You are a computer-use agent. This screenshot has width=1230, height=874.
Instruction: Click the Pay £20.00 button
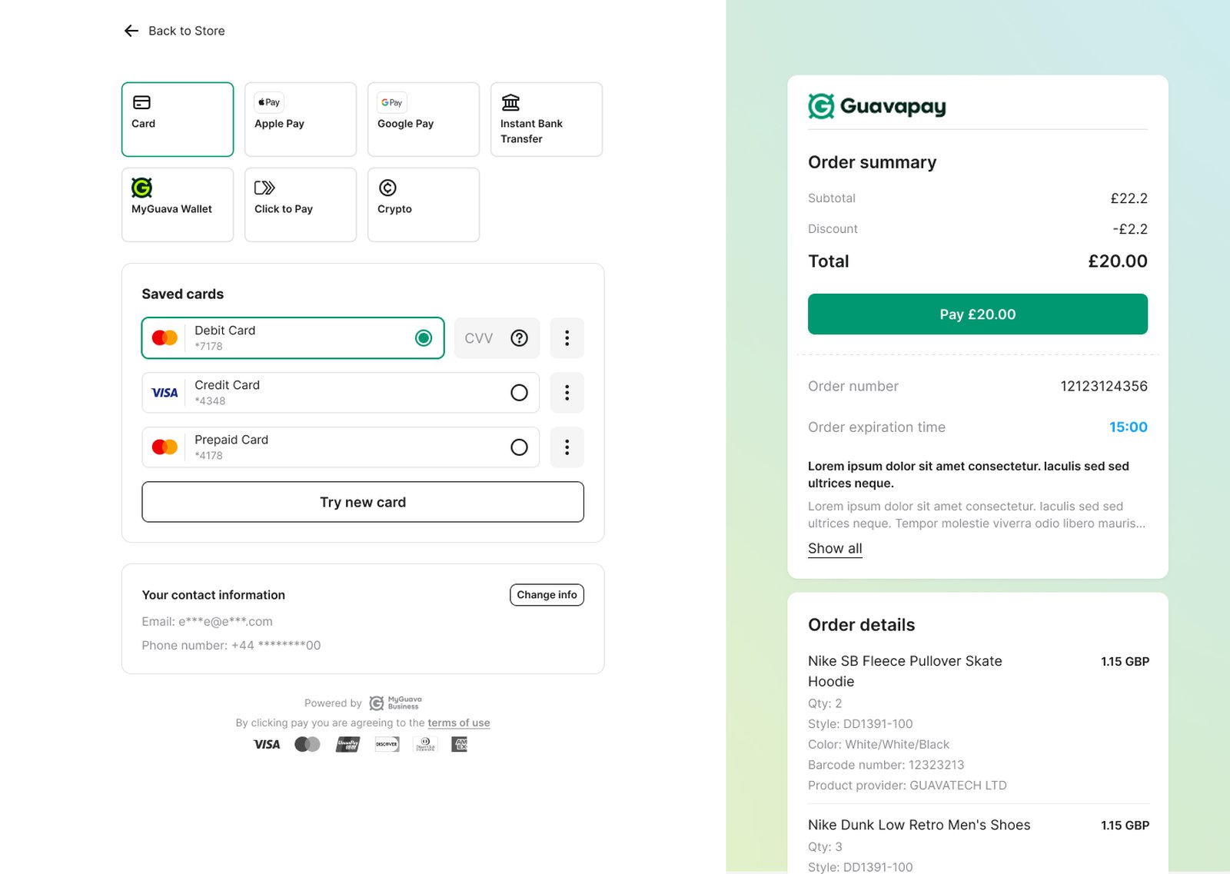click(x=978, y=314)
